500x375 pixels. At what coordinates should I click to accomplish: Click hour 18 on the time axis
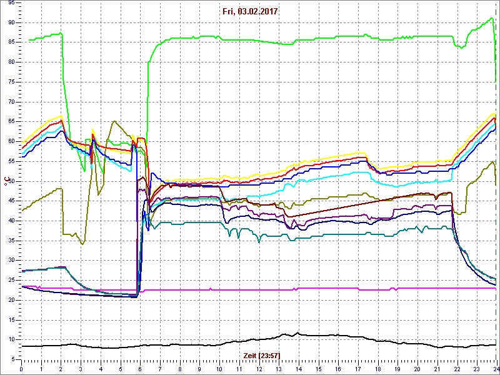[377, 368]
